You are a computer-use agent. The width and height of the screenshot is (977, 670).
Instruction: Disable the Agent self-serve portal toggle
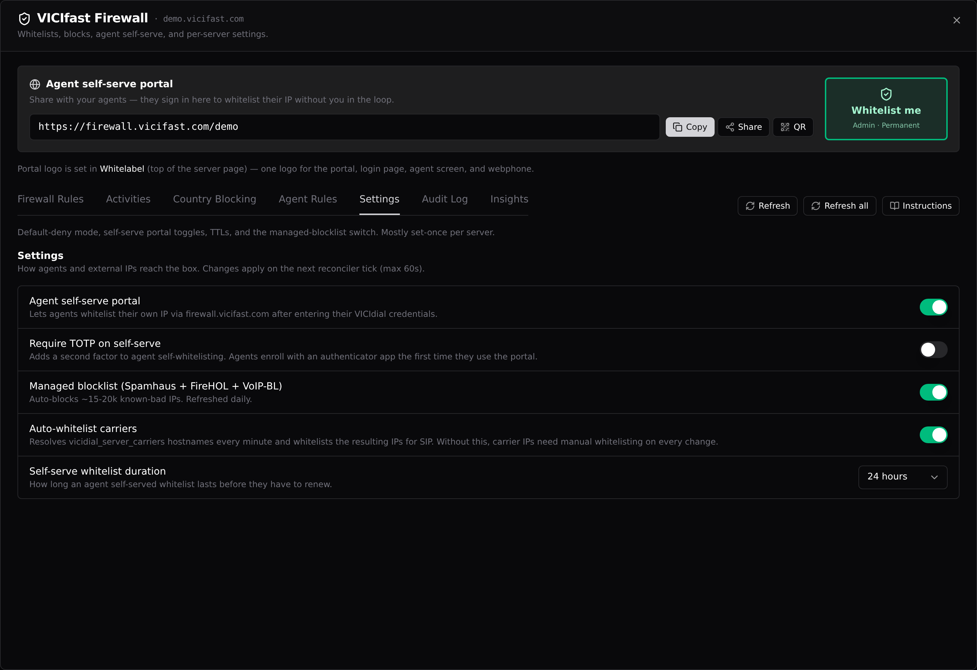coord(933,307)
